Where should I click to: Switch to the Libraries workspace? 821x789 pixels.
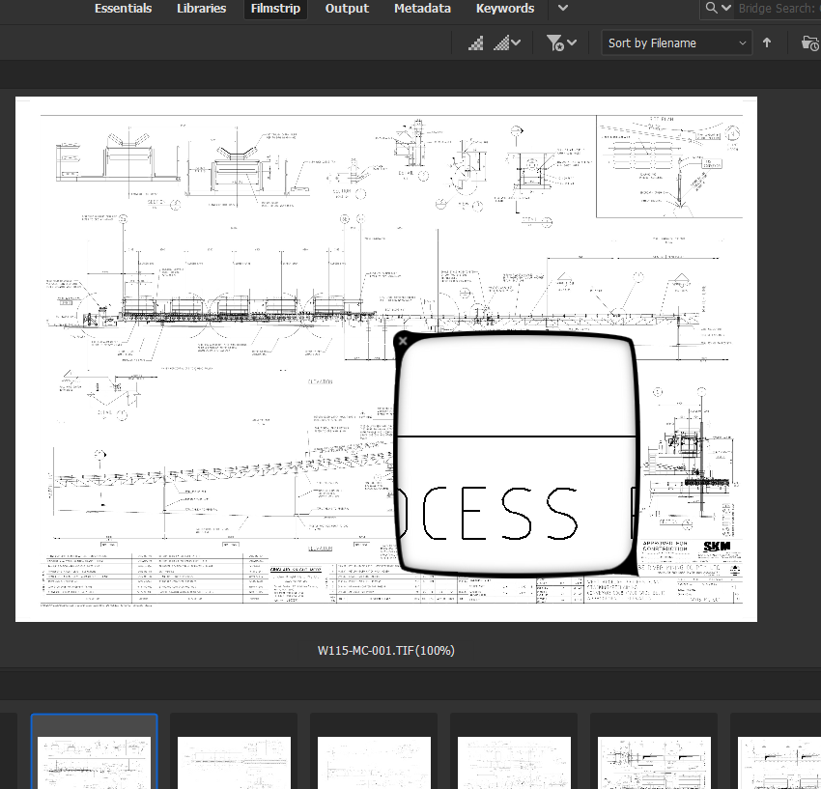tap(202, 9)
